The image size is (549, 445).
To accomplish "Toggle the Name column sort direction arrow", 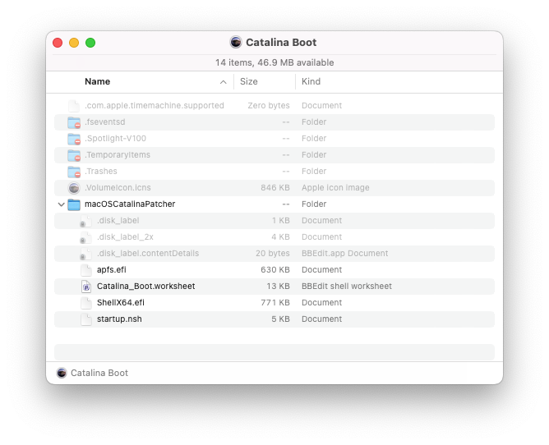I will (x=224, y=82).
